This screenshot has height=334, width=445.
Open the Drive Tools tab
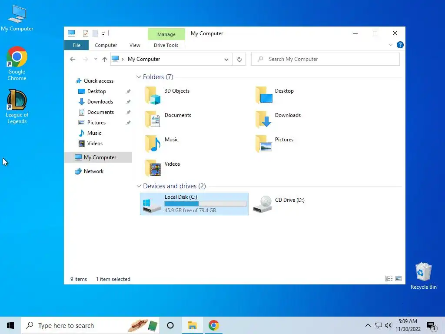pos(166,45)
